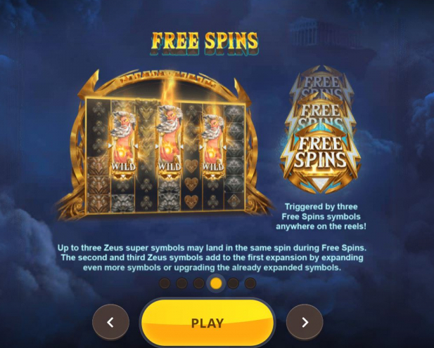This screenshot has height=348, width=434.
Task: Click the middle Free Spins scatter symbol
Action: pos(321,113)
